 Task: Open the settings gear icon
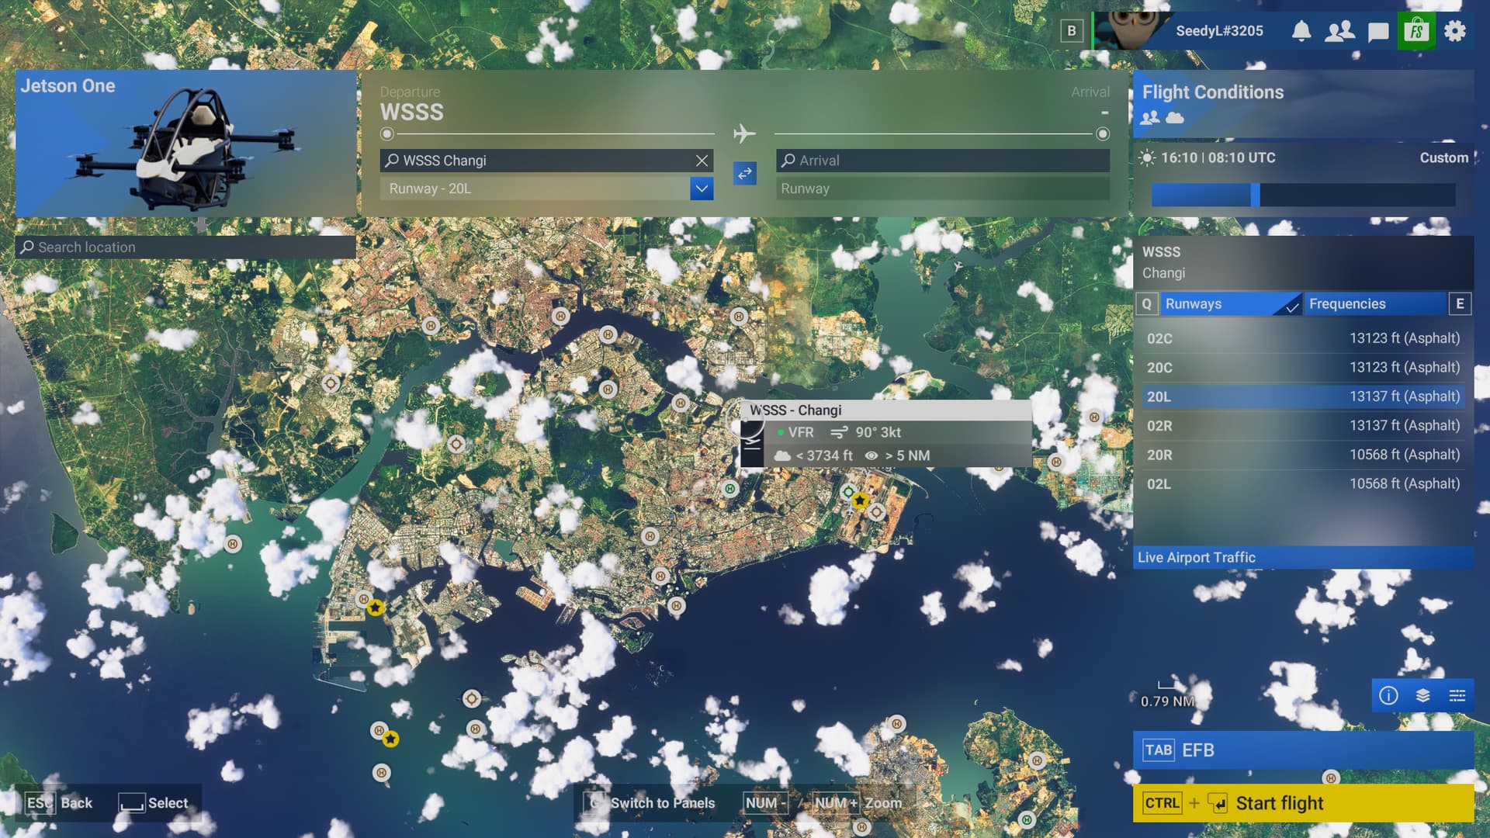[1455, 31]
